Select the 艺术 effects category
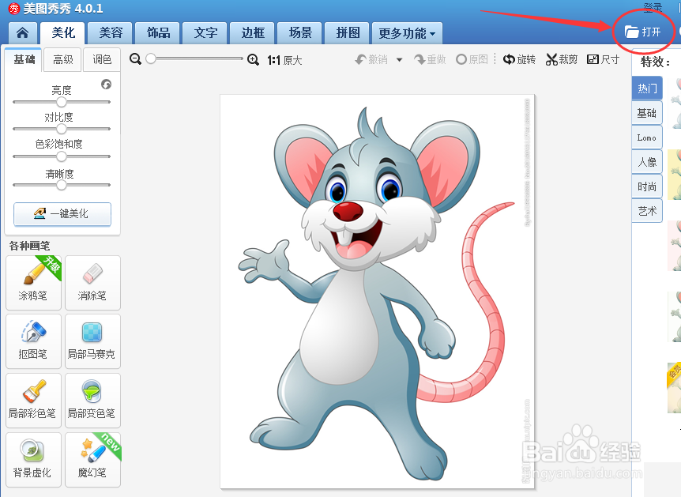Screen dimensions: 681x497 [647, 211]
